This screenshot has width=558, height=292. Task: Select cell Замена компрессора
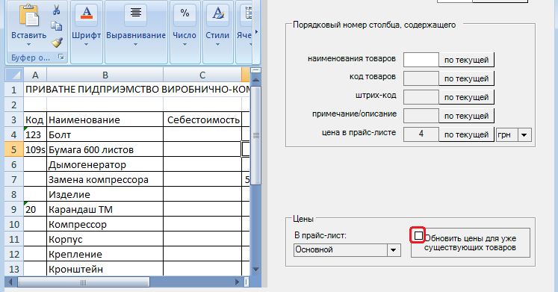point(105,180)
